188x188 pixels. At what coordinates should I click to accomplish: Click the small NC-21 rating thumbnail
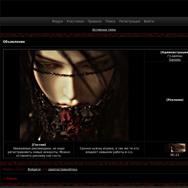(175, 148)
